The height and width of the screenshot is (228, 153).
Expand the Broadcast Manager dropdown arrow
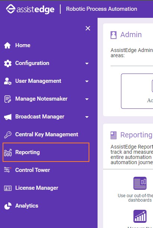(87, 117)
